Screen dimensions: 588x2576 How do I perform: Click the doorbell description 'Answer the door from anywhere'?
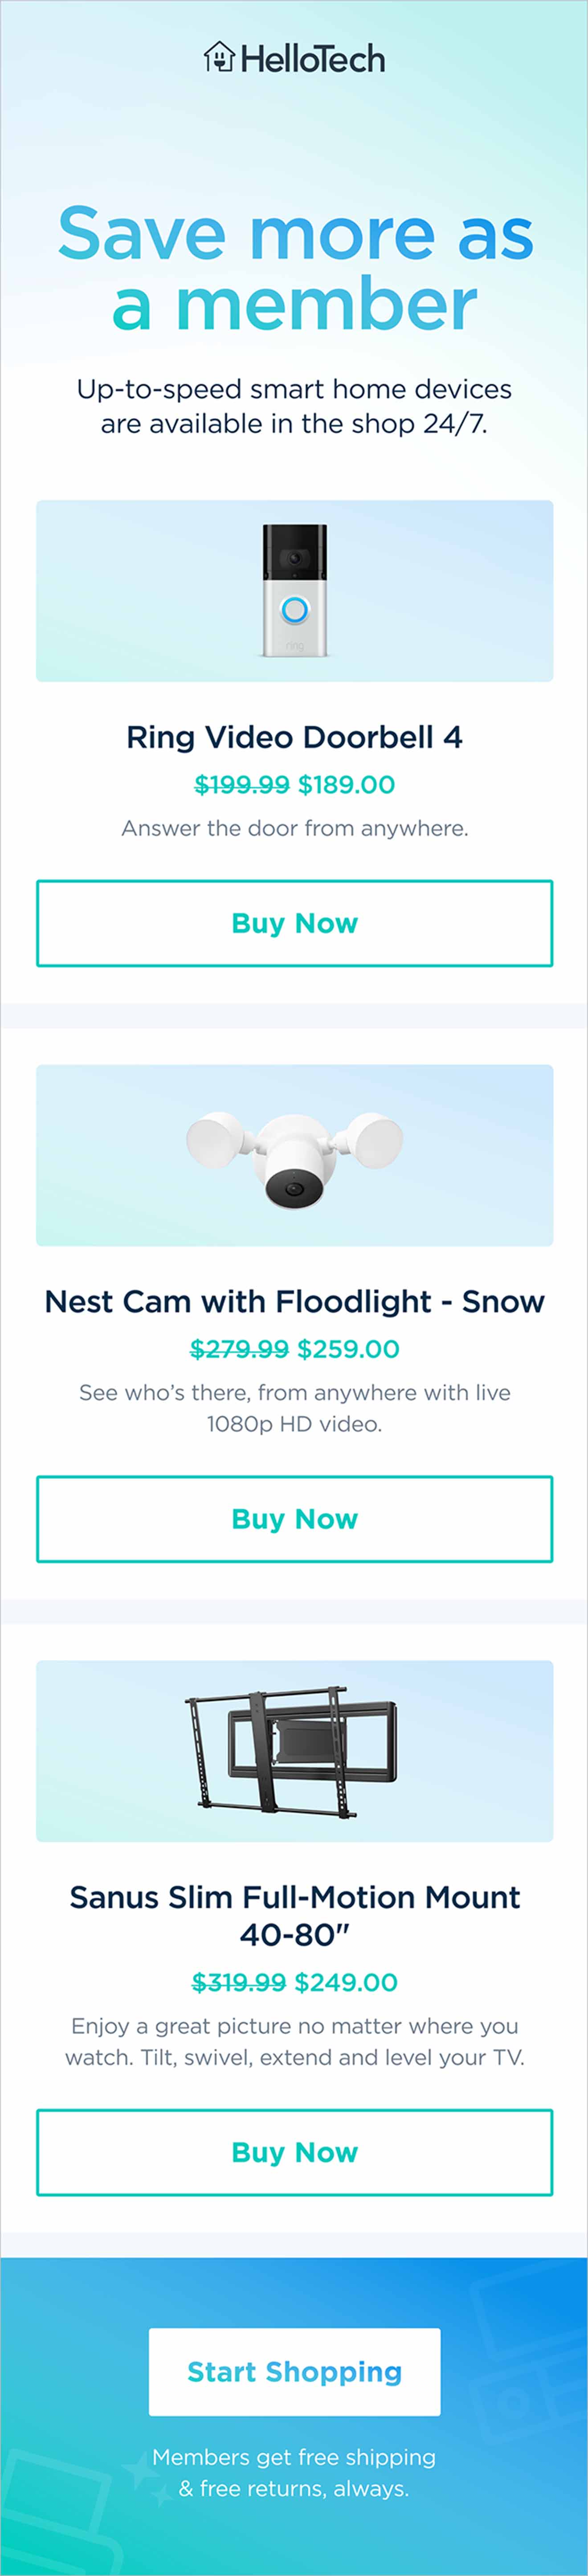[294, 828]
